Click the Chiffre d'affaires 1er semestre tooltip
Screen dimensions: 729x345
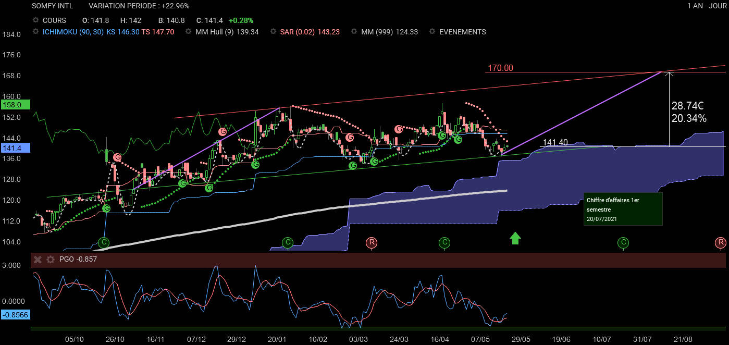(623, 208)
